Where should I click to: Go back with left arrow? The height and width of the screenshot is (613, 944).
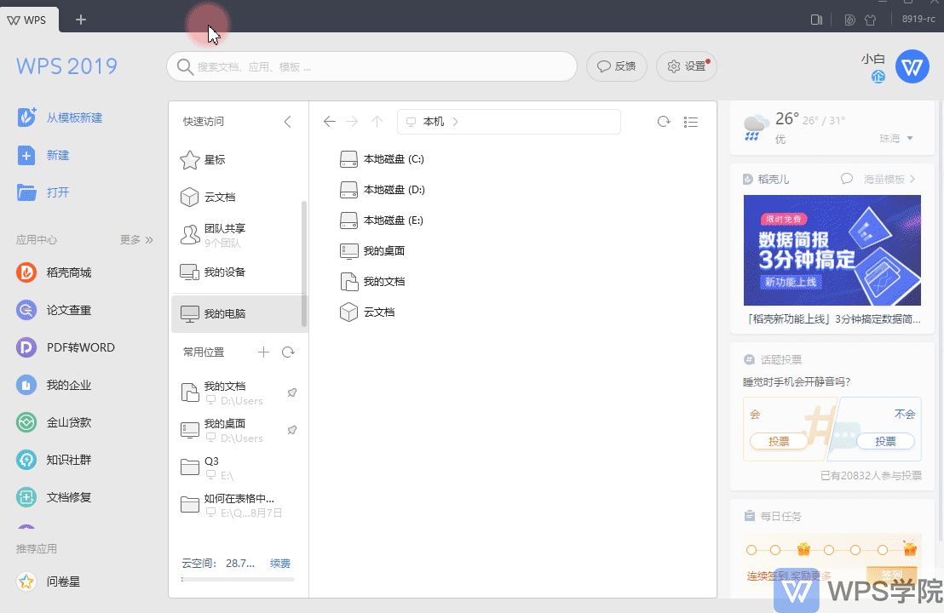[330, 122]
